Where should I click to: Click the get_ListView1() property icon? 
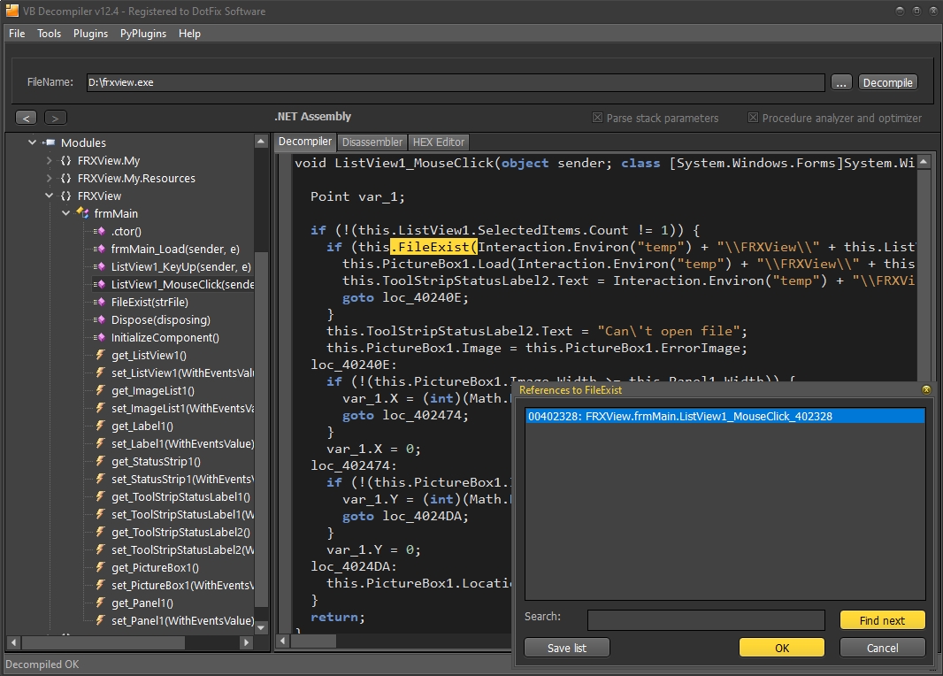(x=101, y=355)
